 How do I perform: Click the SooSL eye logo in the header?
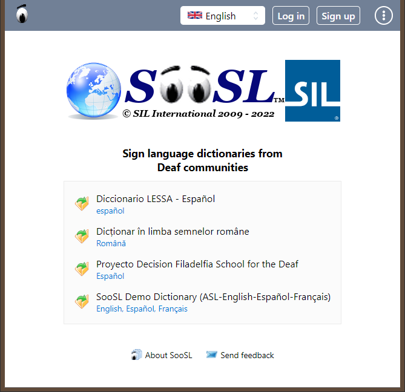[x=22, y=14]
